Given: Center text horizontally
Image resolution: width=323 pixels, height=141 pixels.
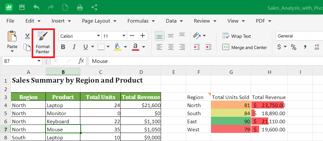Looking at the screenshot, I should point(171,47).
